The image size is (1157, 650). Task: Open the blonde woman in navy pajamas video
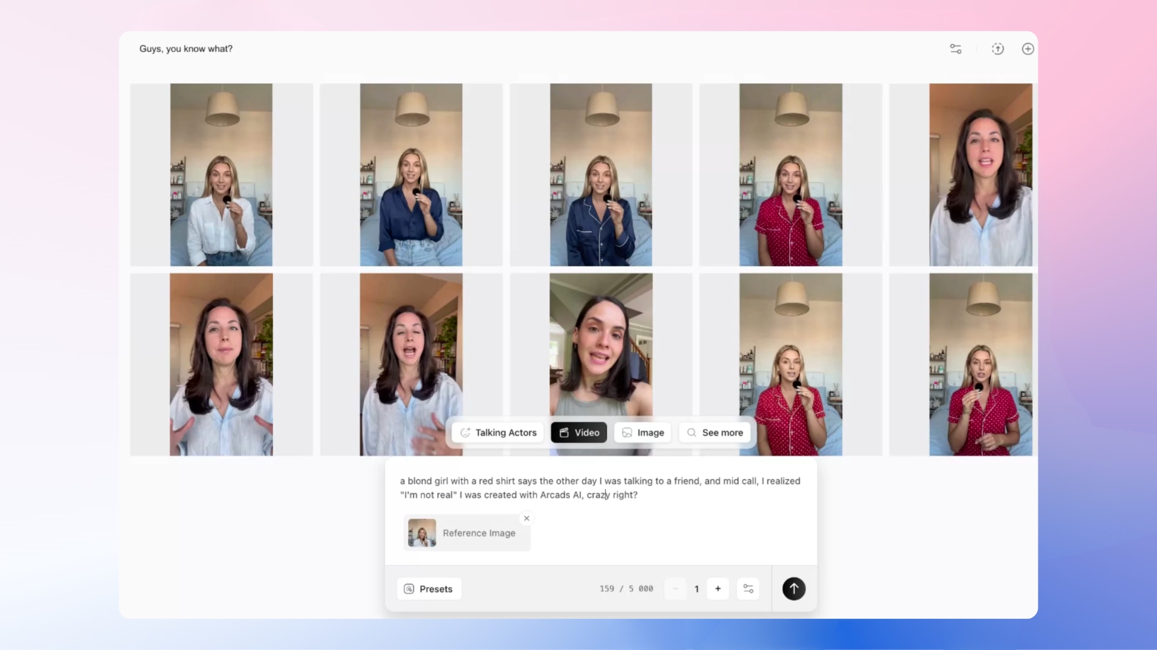(x=601, y=175)
